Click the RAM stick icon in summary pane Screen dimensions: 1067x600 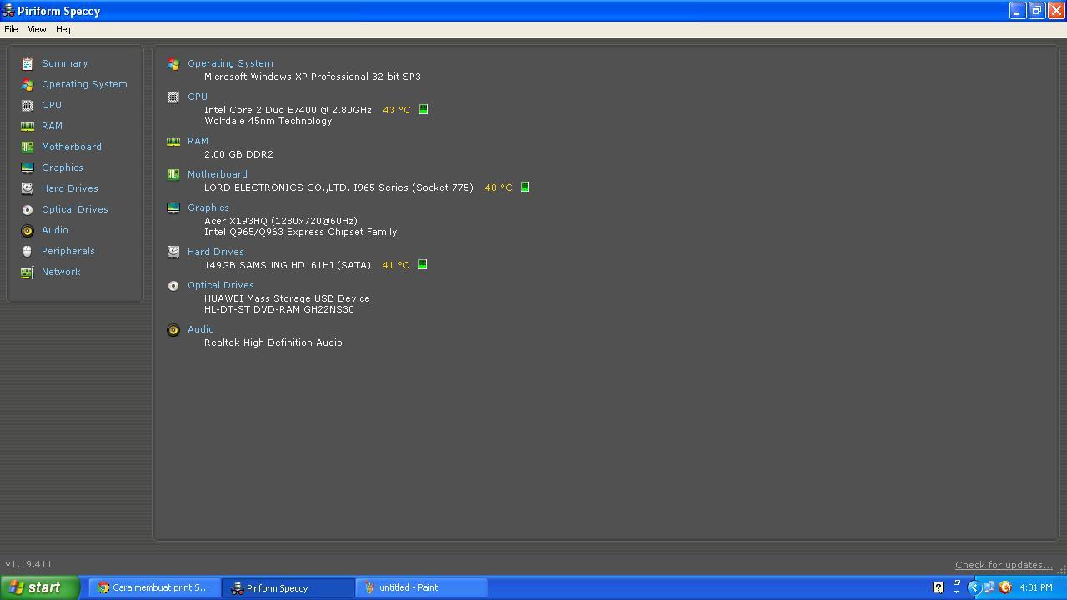173,141
